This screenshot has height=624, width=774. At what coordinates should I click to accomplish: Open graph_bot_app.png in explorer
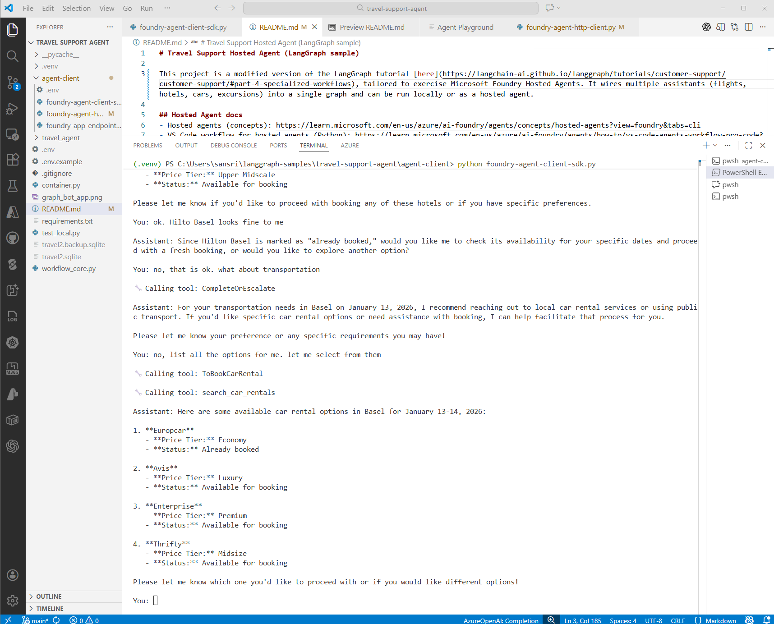pos(72,197)
